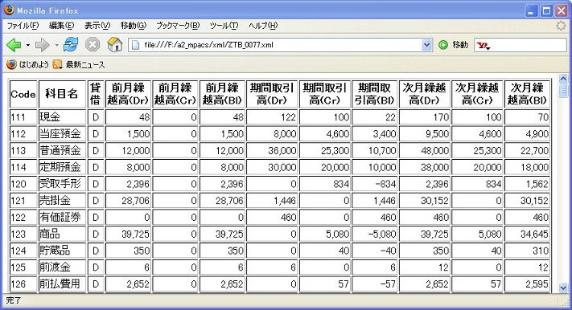Image resolution: width=572 pixels, height=310 pixels.
Task: Open the ヘルプ(H) menu
Action: [x=263, y=26]
